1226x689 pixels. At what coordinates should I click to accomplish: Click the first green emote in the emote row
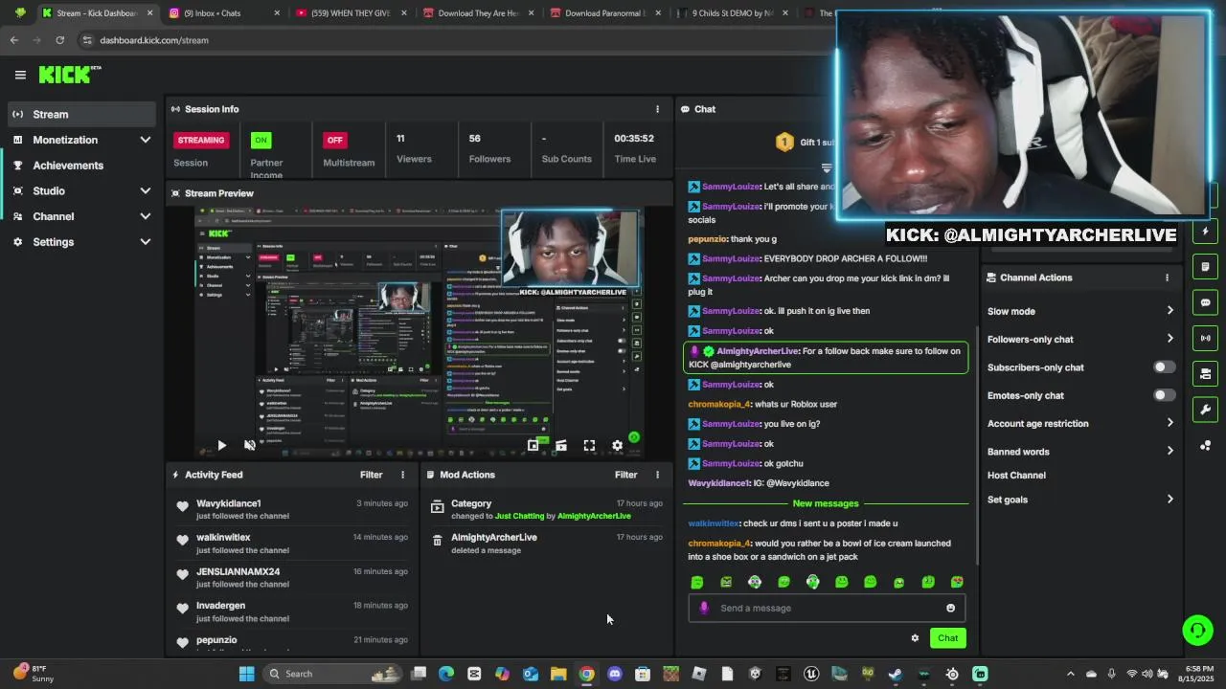coord(697,582)
